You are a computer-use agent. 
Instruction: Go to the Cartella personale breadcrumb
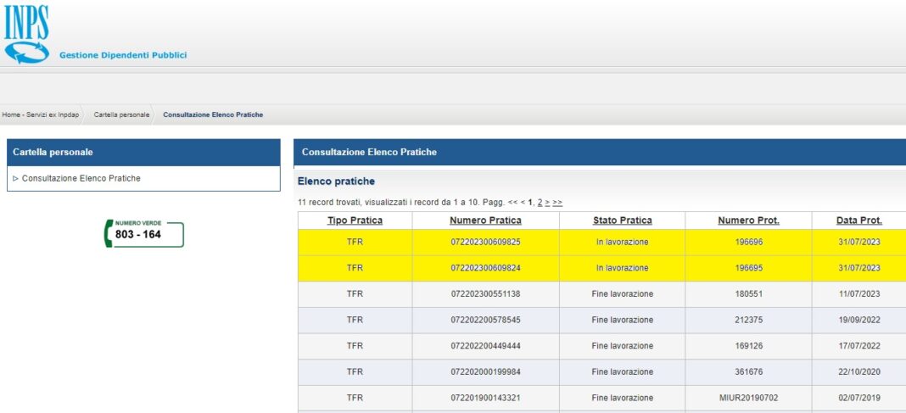point(121,115)
